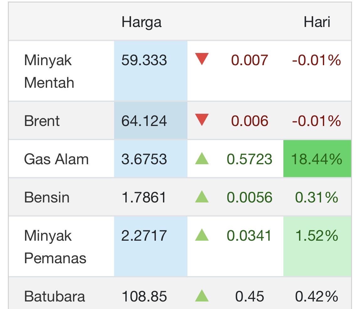The image size is (363, 309).
Task: Click the red down arrow for Minyak Mentah
Action: (x=202, y=59)
